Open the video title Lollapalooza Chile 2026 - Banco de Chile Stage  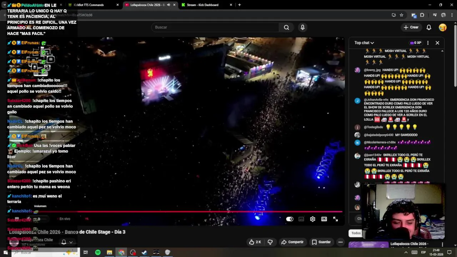click(67, 232)
